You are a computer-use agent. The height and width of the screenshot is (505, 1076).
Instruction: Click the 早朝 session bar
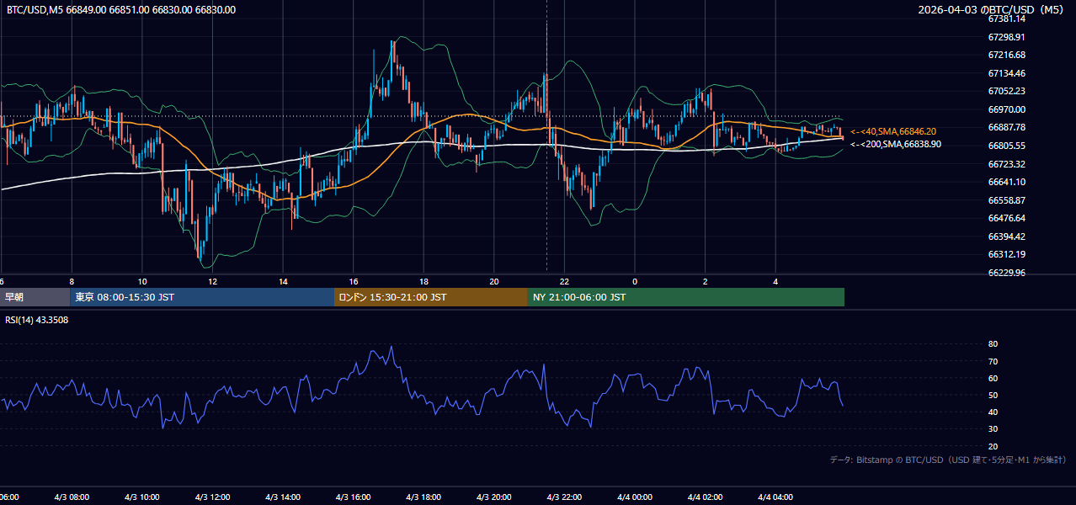pos(35,297)
